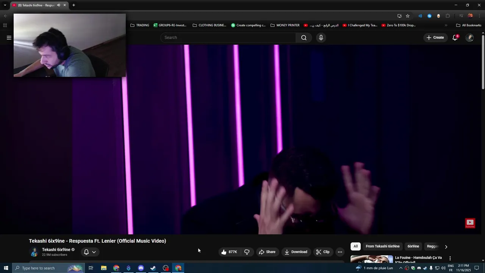Open the All Bookmarks folder
Viewport: 485px width, 273px height.
coord(469,25)
